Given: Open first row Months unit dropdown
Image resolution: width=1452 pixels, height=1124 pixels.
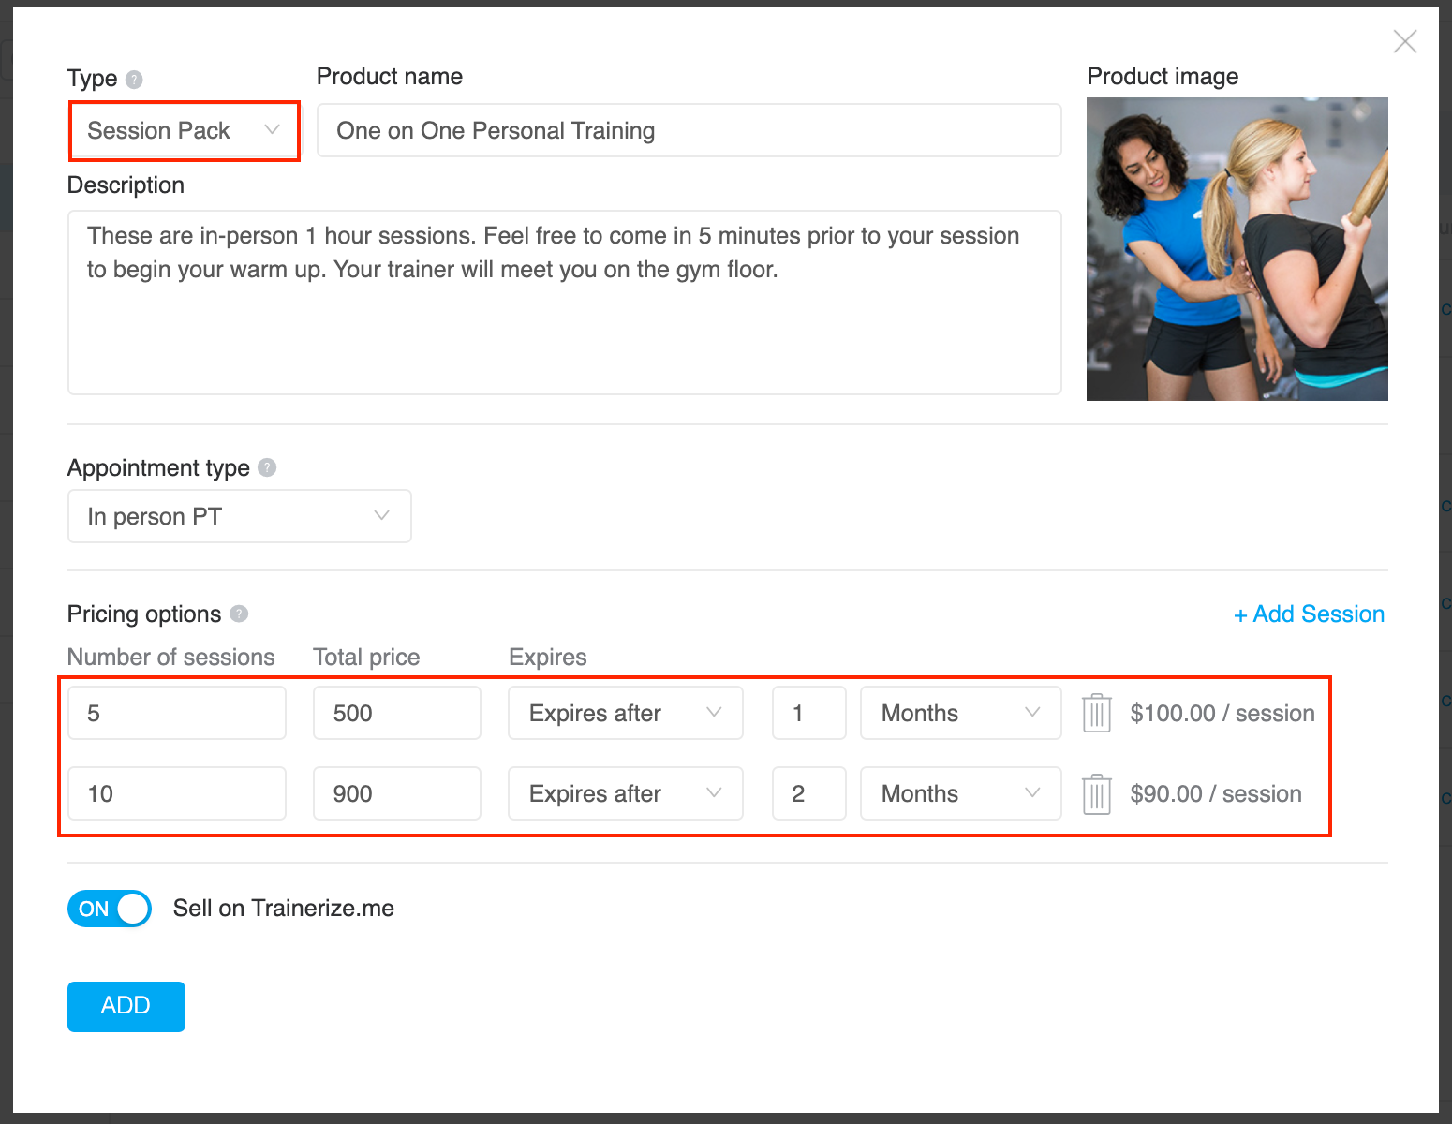Looking at the screenshot, I should (x=960, y=713).
